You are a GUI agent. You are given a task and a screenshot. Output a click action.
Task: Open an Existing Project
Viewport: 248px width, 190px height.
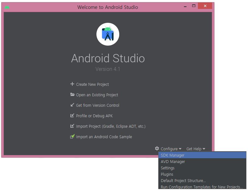click(x=97, y=95)
